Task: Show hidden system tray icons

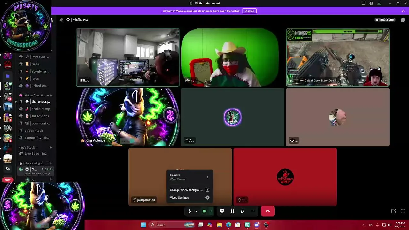Action: 364,225
